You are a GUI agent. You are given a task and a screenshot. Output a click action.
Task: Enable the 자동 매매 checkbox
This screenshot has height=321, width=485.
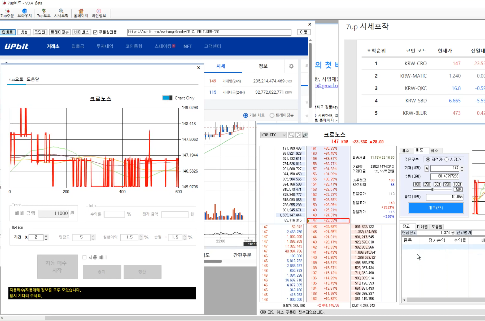pyautogui.click(x=84, y=257)
